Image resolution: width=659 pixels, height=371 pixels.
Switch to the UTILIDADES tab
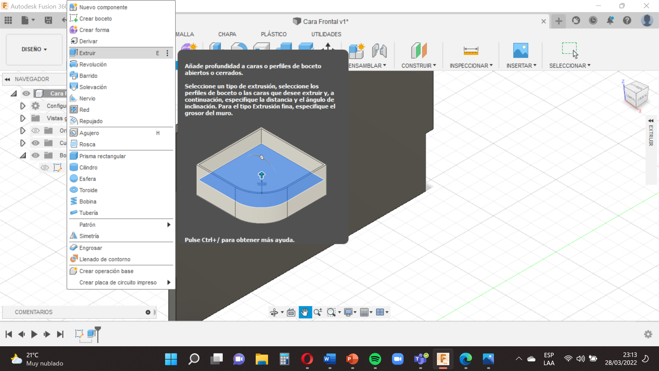click(x=326, y=34)
